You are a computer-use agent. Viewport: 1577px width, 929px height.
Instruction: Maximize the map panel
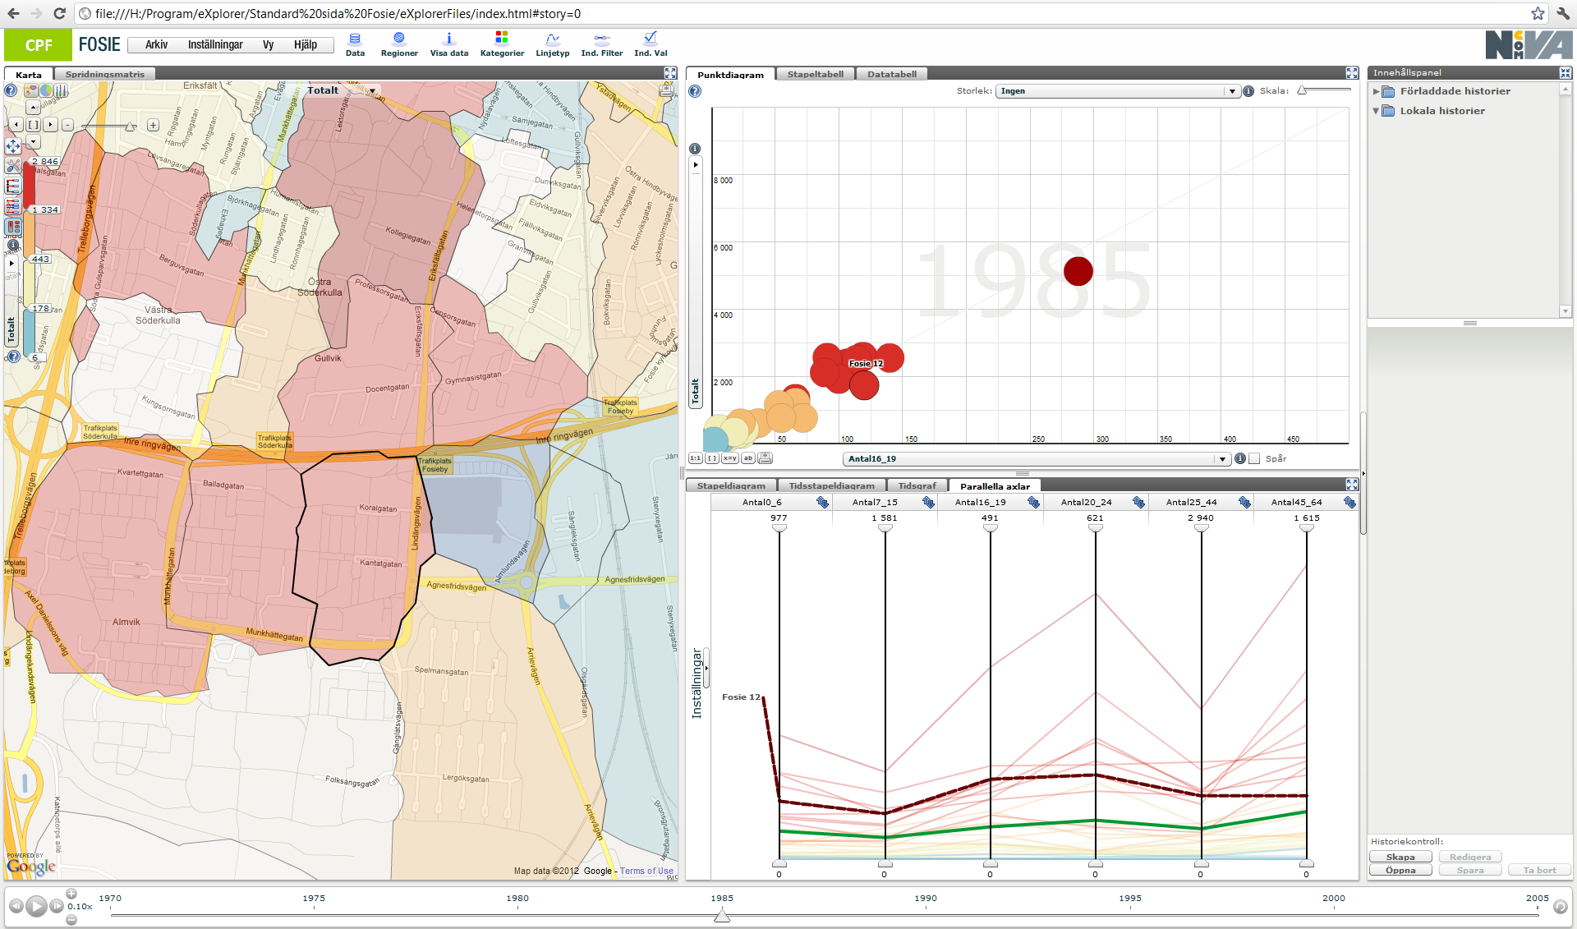point(670,73)
